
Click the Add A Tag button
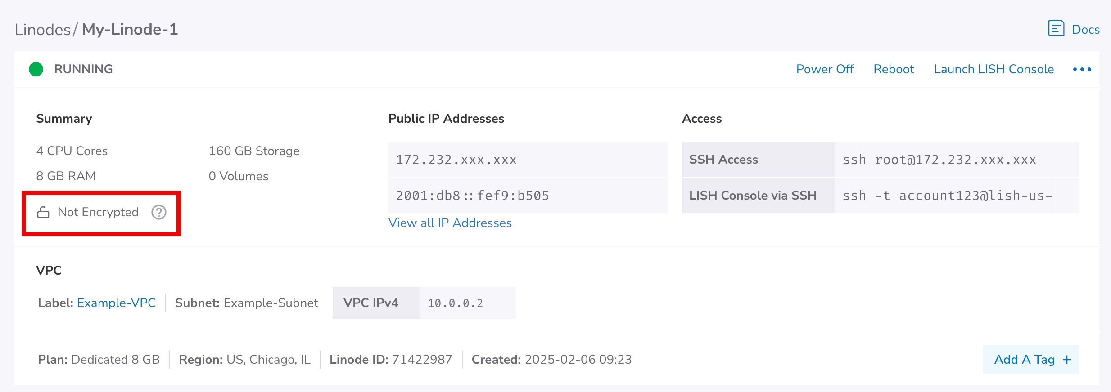click(1025, 360)
